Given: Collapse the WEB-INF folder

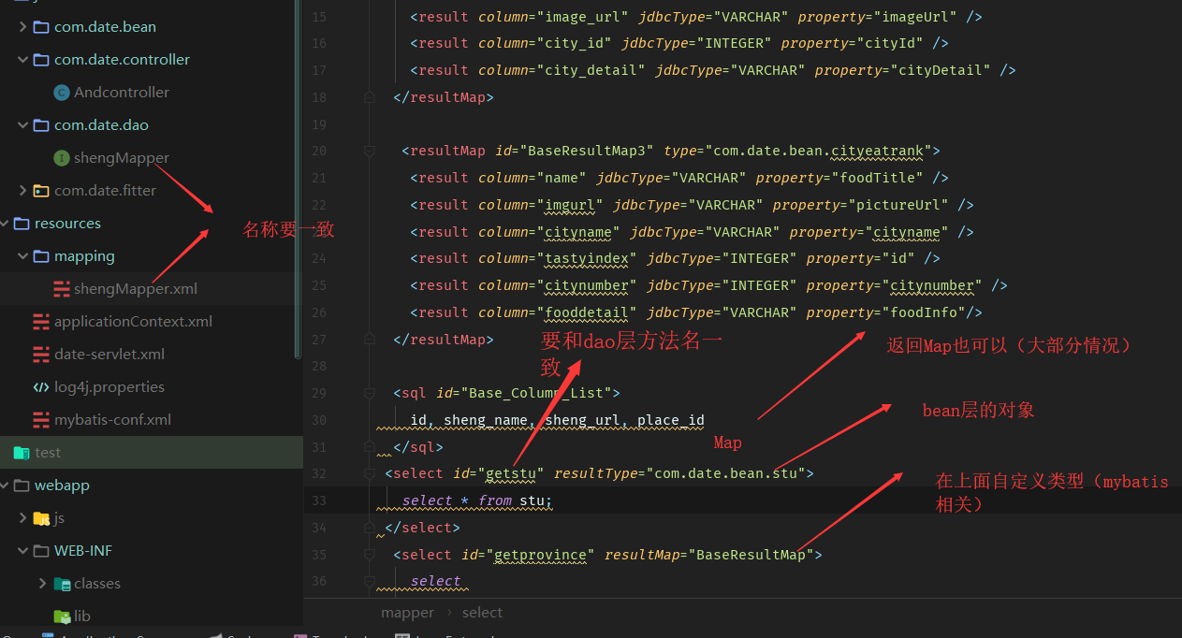Looking at the screenshot, I should pyautogui.click(x=23, y=551).
